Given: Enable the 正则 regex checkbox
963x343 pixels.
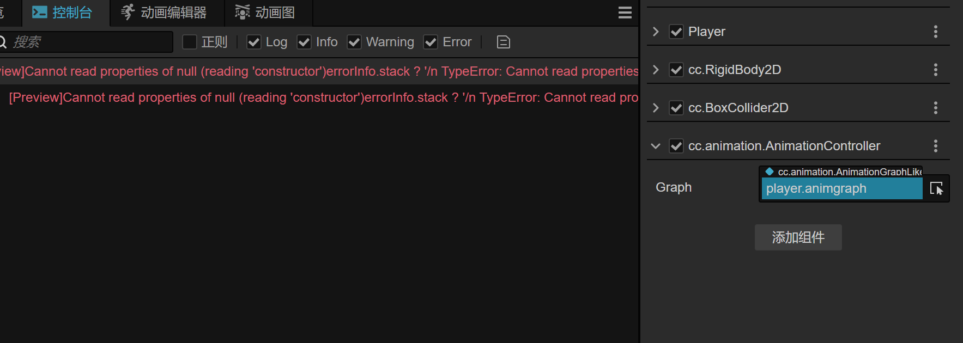Looking at the screenshot, I should tap(190, 42).
